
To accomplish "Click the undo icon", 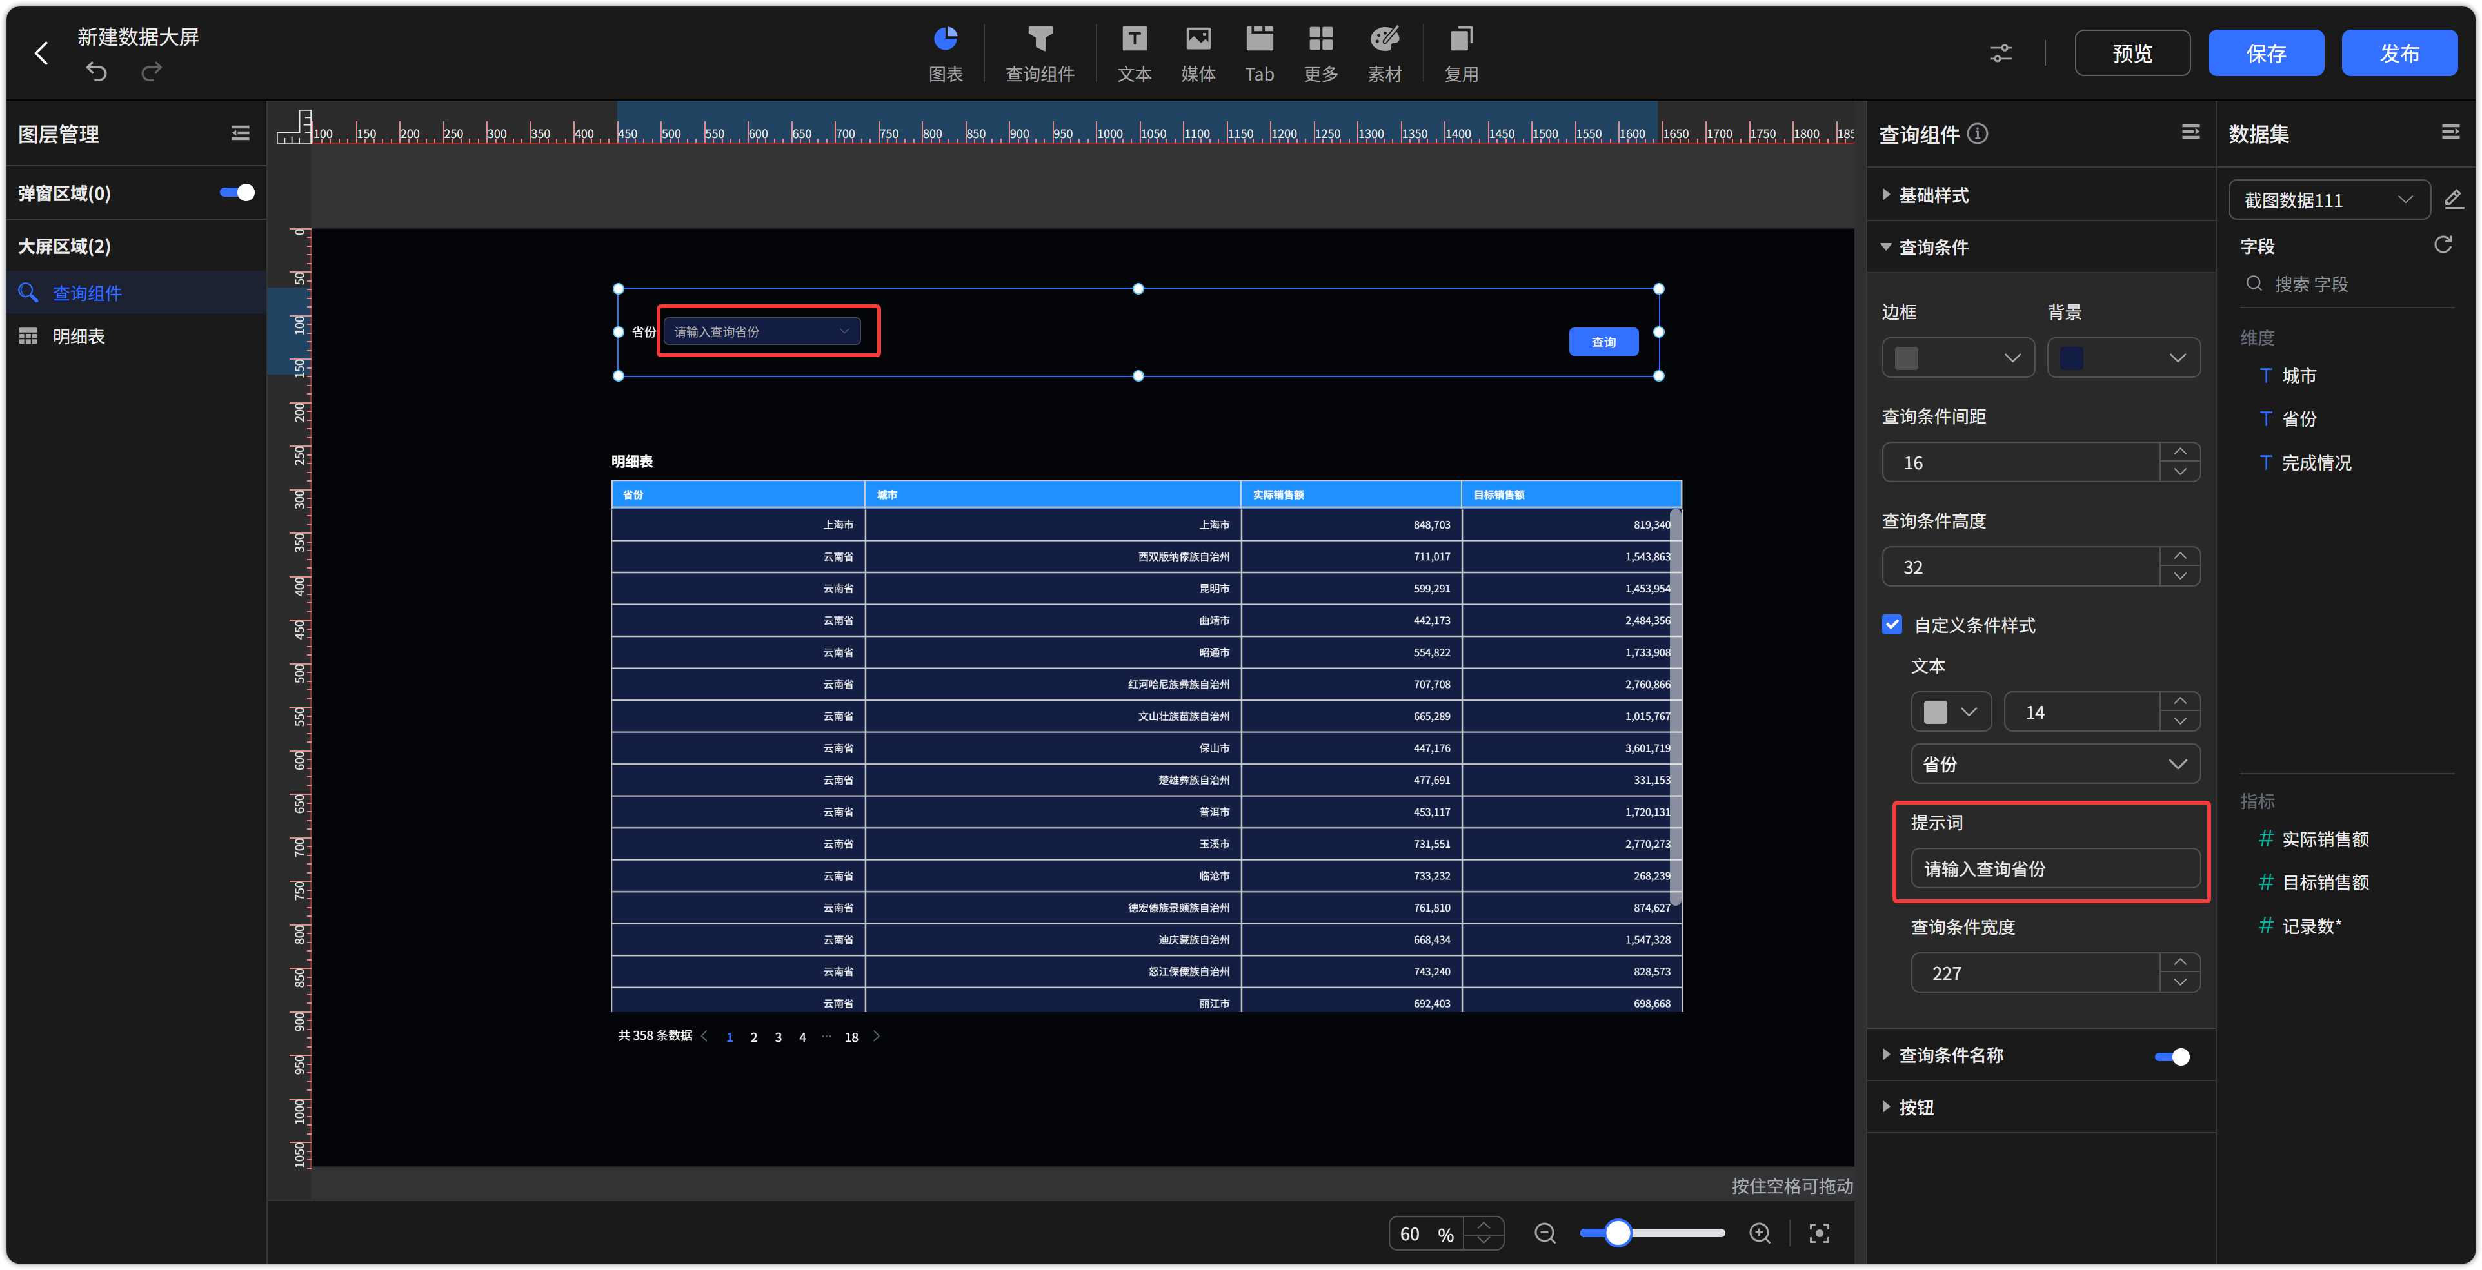I will 96,72.
